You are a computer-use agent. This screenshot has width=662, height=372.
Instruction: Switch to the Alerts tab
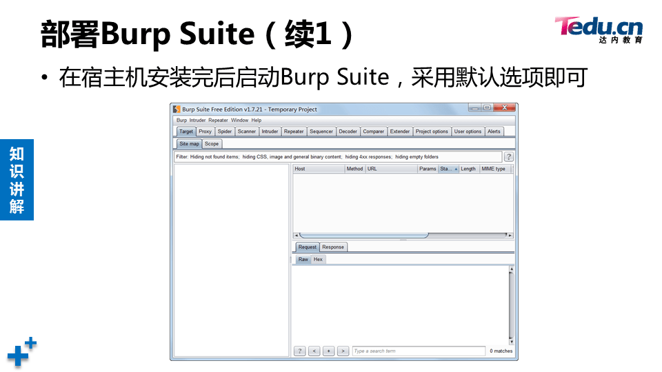[494, 132]
